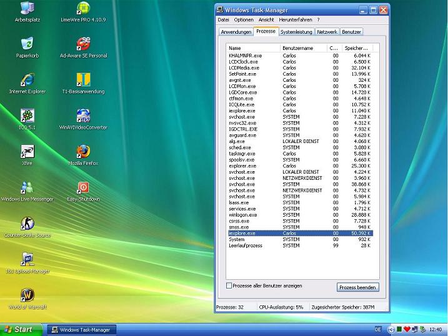Open the Ad-Aware SE Personal icon
This screenshot has width=448, height=336.
tap(83, 44)
